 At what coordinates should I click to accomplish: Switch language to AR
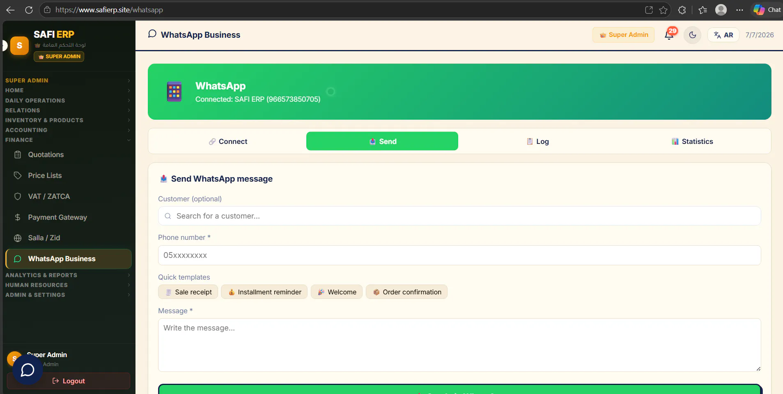723,35
